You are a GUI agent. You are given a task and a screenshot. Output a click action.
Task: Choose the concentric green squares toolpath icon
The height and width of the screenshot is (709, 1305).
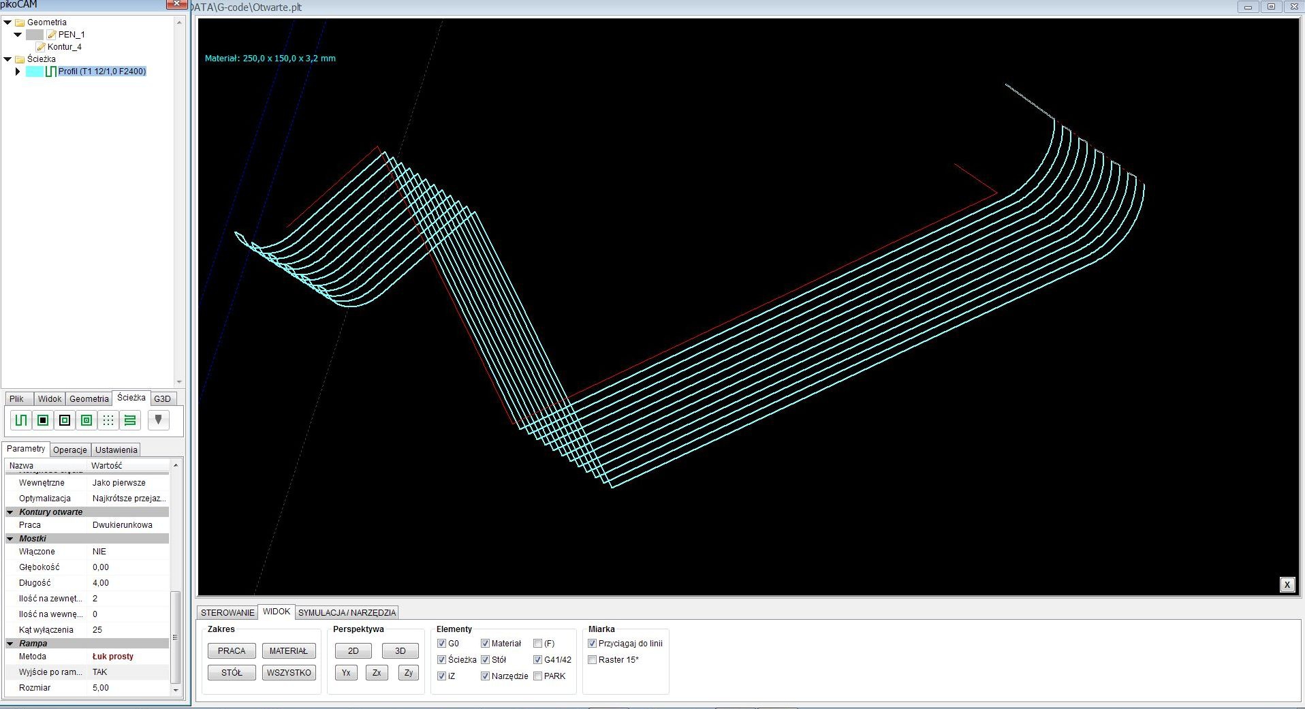pyautogui.click(x=87, y=420)
